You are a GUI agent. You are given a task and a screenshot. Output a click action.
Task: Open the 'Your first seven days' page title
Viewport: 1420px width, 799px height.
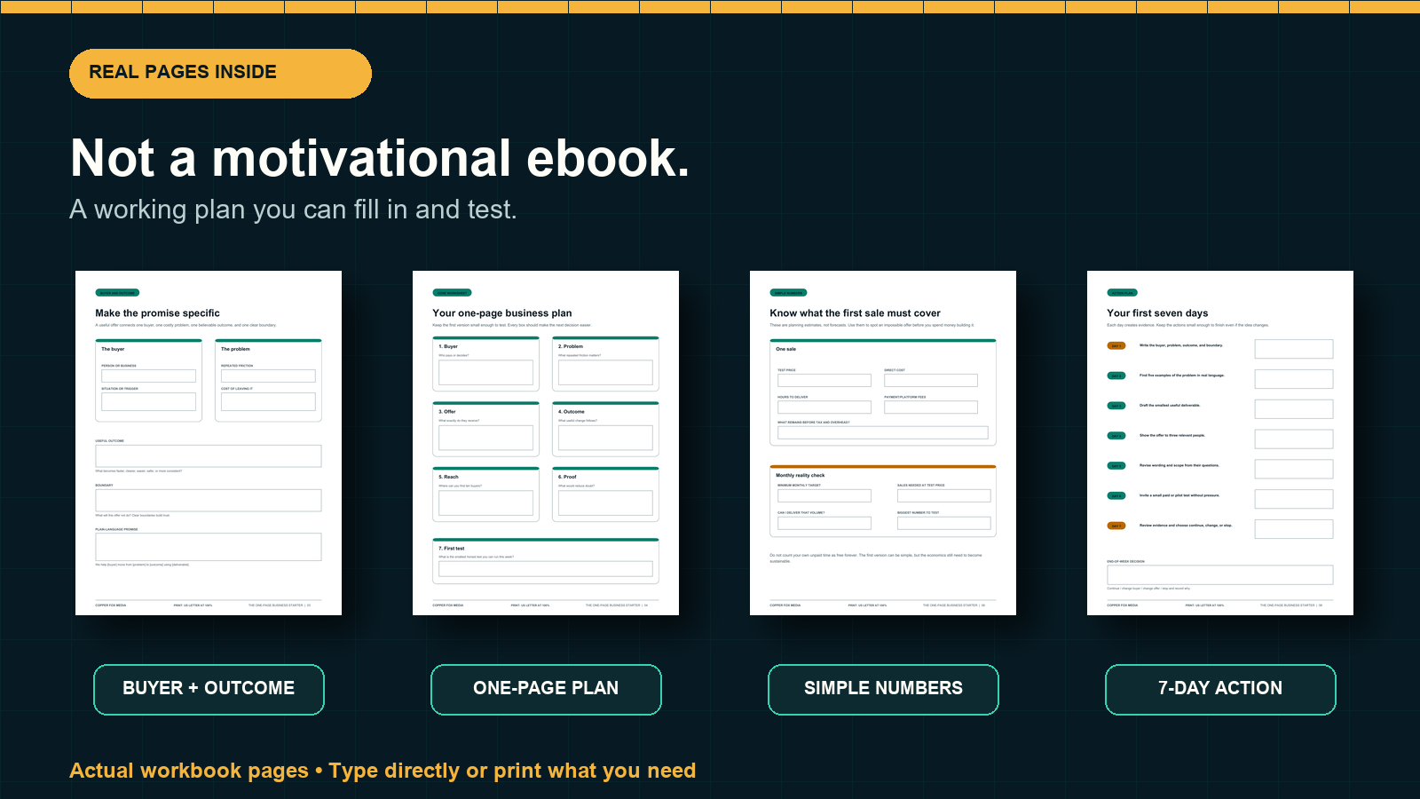[x=1157, y=313]
